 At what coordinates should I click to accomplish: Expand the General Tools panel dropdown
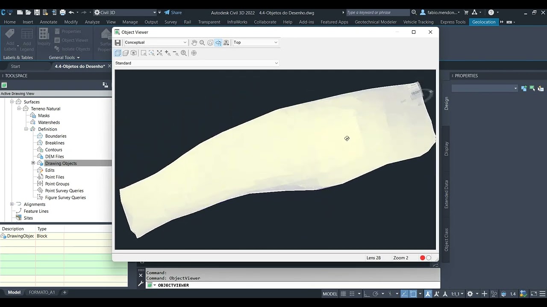(64, 58)
